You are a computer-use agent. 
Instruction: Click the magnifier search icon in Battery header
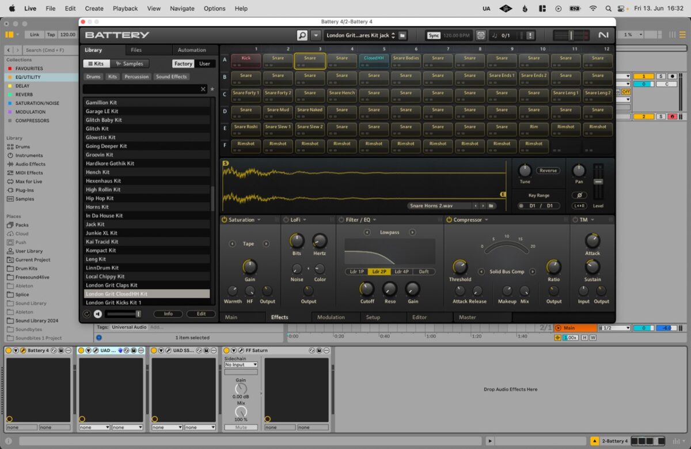(302, 35)
